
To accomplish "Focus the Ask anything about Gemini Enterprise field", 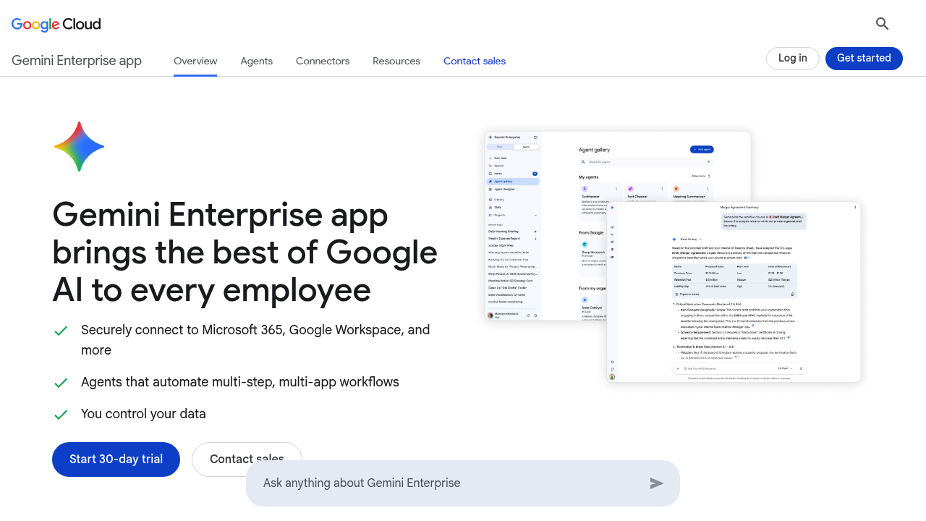I will tap(463, 483).
